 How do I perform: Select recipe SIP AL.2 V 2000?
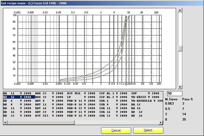113,97
